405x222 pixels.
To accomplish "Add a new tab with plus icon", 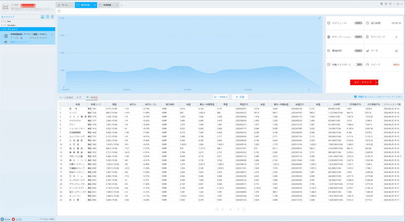I will point(121,5).
